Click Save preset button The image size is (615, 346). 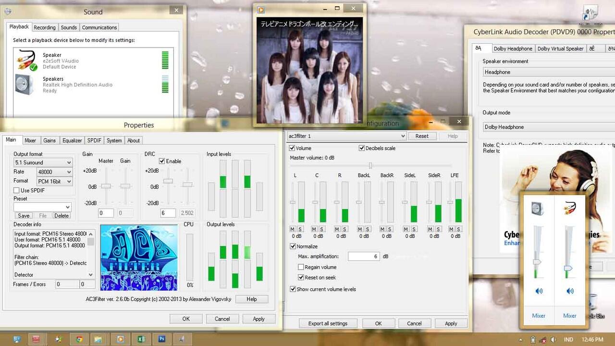coord(24,216)
